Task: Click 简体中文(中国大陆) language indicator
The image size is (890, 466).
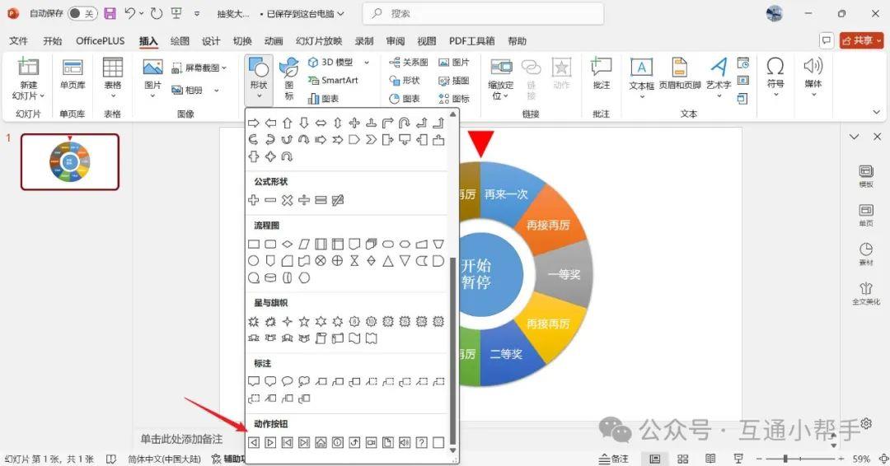Action: click(165, 459)
